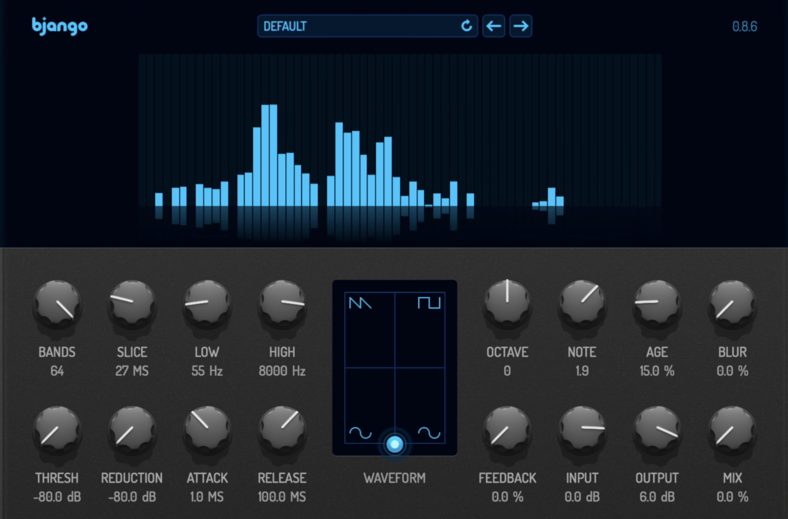Click the Note value 1.9
The width and height of the screenshot is (788, 519).
coord(582,371)
